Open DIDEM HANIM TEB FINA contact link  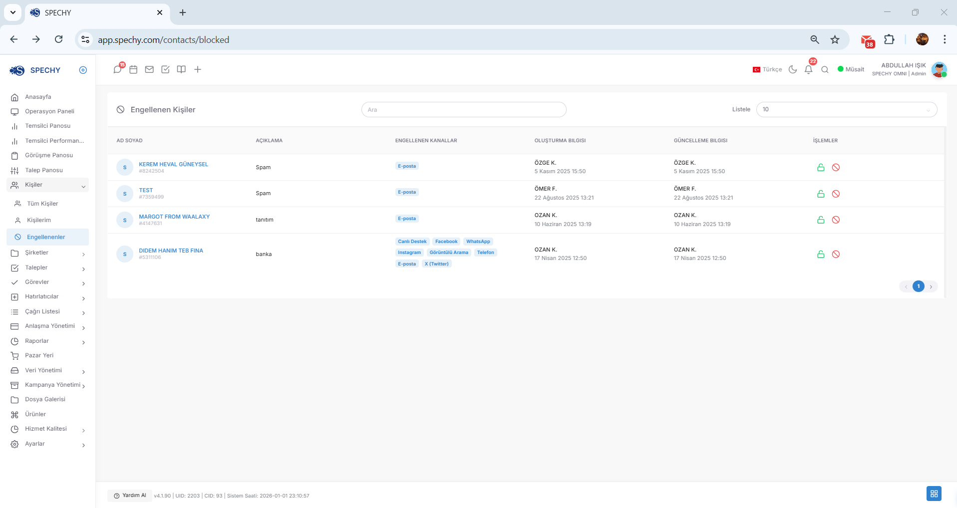pyautogui.click(x=171, y=251)
